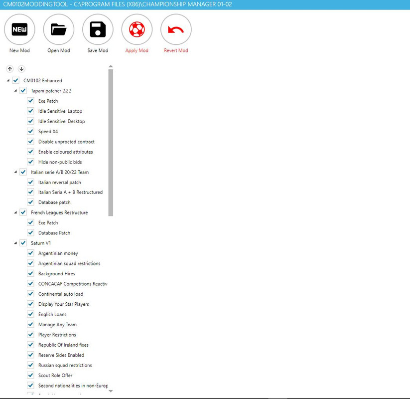Click the Revert Mod red label
This screenshot has width=410, height=399.
tap(176, 50)
